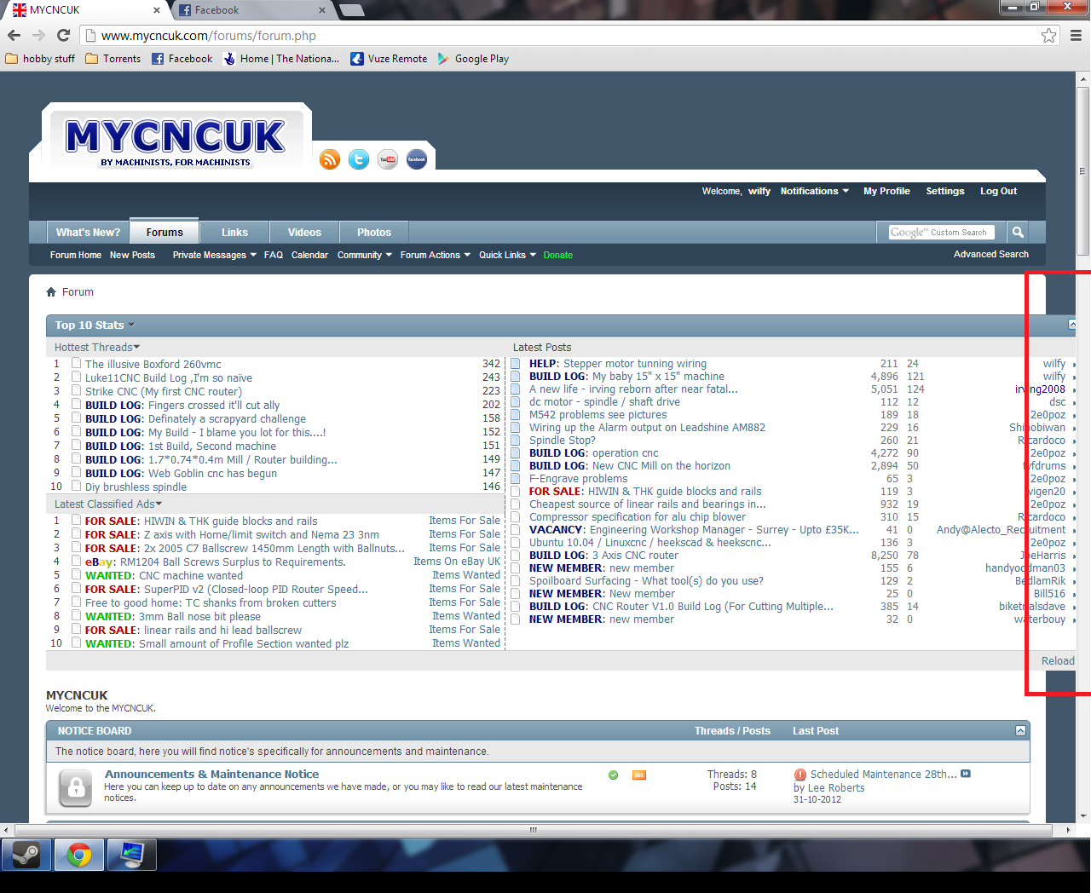Open Steam from the taskbar
Screen dimensions: 1091x893
(26, 854)
